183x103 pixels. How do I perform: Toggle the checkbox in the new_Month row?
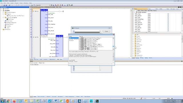[x=168, y=28]
